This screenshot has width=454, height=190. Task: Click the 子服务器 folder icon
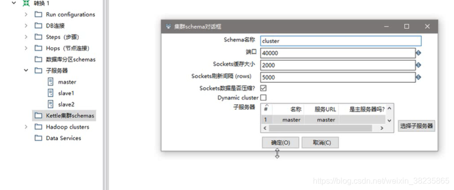(x=38, y=71)
